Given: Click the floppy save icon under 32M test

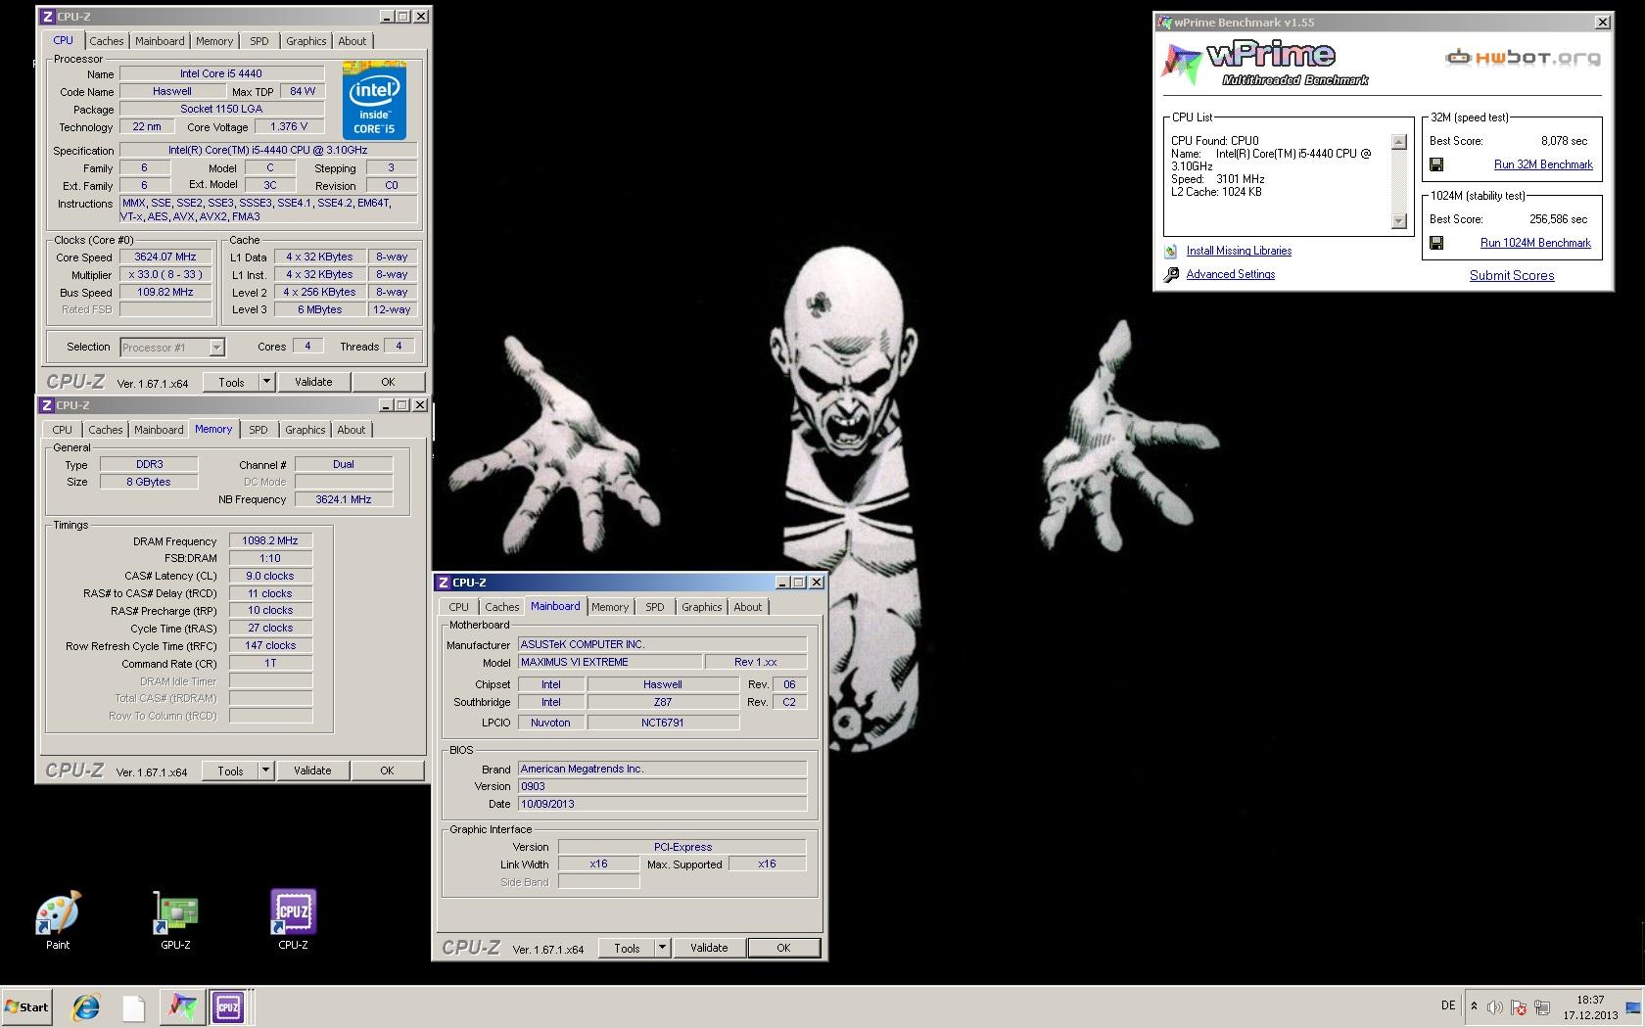Looking at the screenshot, I should [x=1436, y=164].
